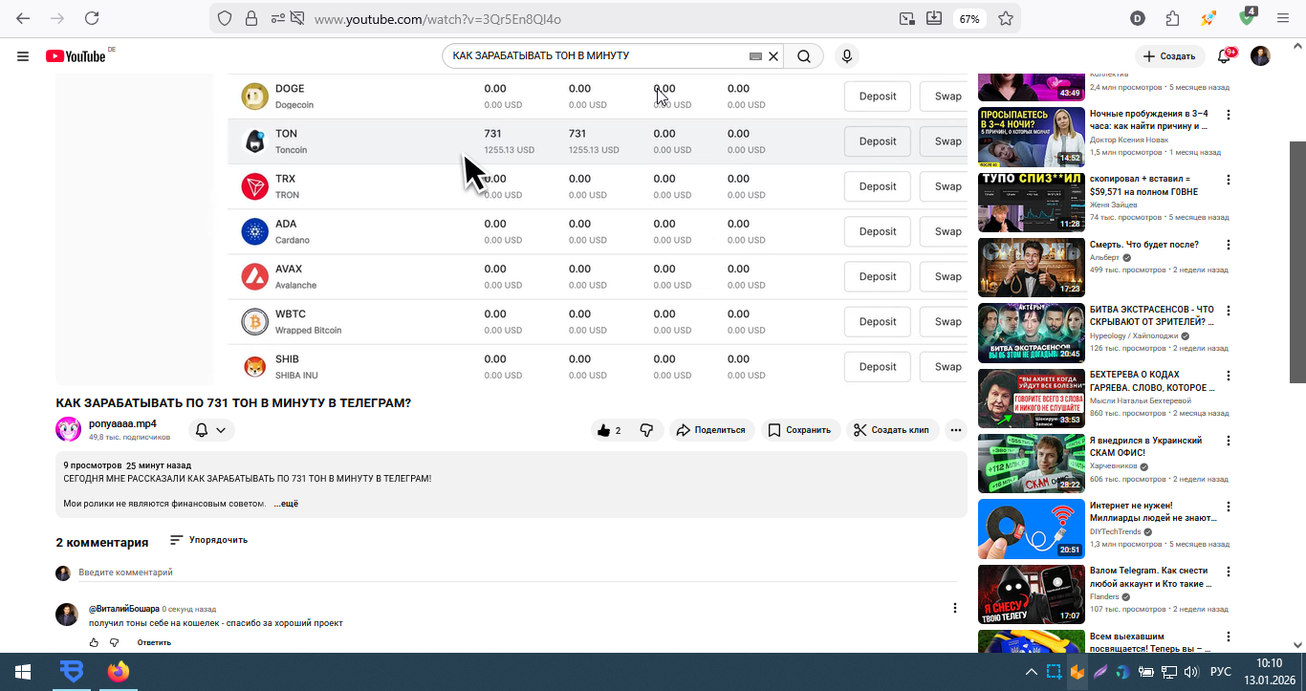This screenshot has width=1306, height=691.
Task: Go to the YouTube home logo
Action: (x=76, y=56)
